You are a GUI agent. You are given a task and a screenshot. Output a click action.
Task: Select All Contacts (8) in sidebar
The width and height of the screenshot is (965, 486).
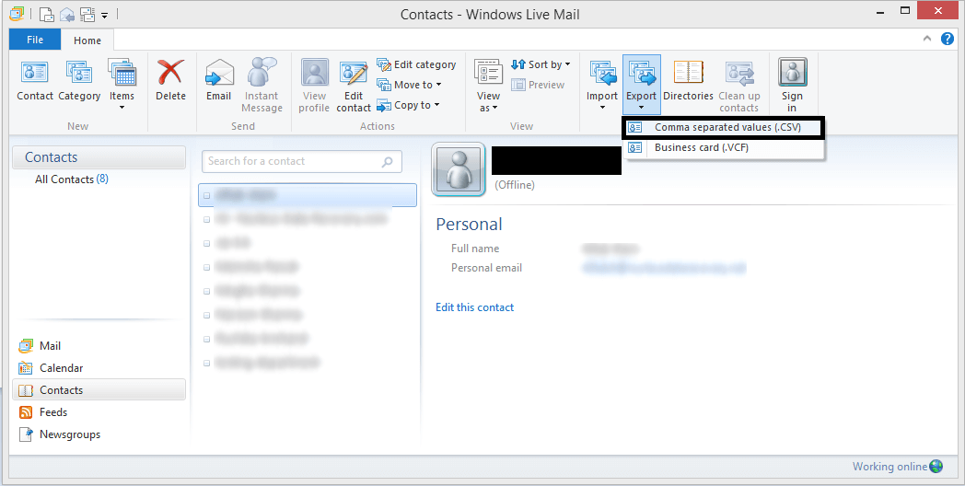[72, 179]
